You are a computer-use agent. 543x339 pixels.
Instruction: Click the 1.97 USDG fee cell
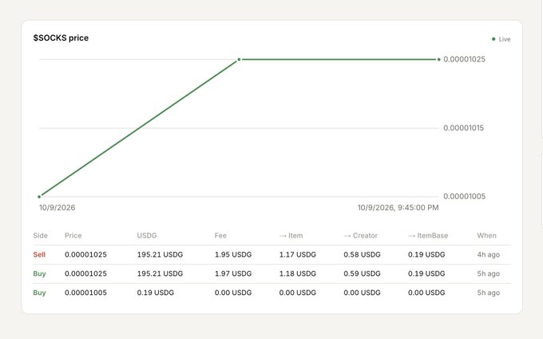[x=233, y=273]
